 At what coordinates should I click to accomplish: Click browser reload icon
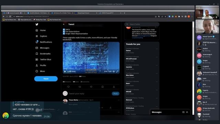pyautogui.click(x=10, y=17)
